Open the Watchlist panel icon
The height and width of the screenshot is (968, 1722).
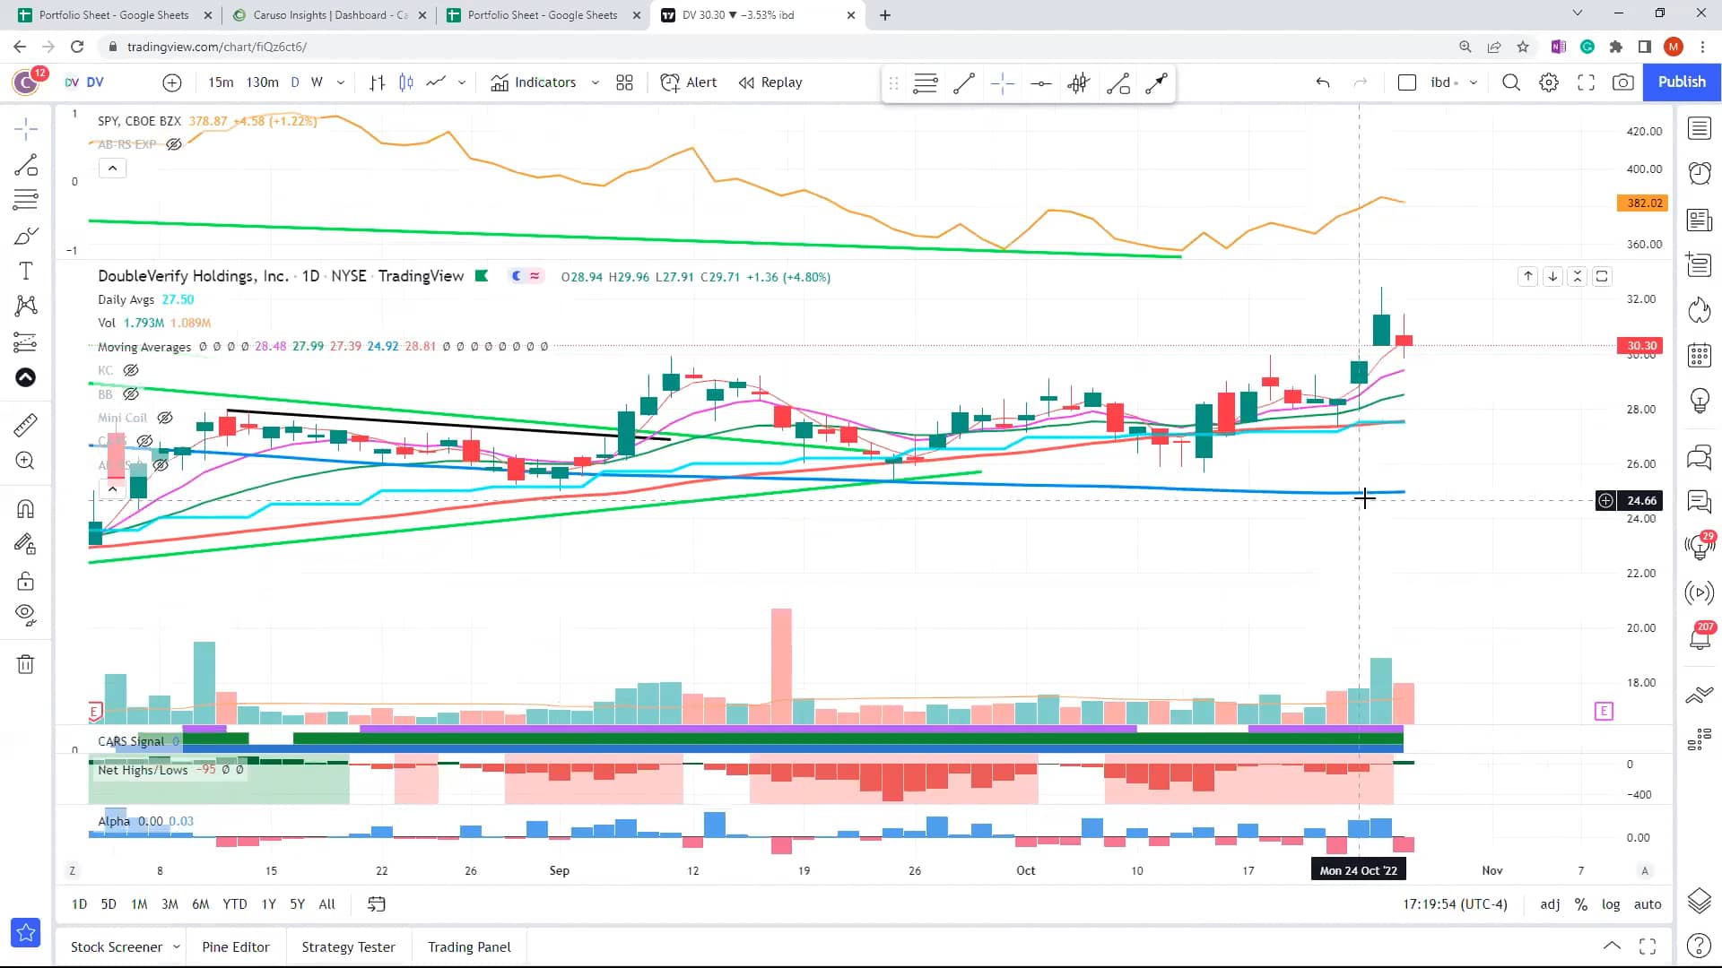[x=1699, y=128]
